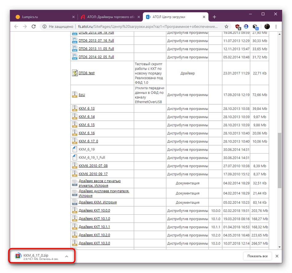Open the Драйвер ККТ 10.1.1 link
Viewport: 292px width, 273px height.
tap(94, 227)
